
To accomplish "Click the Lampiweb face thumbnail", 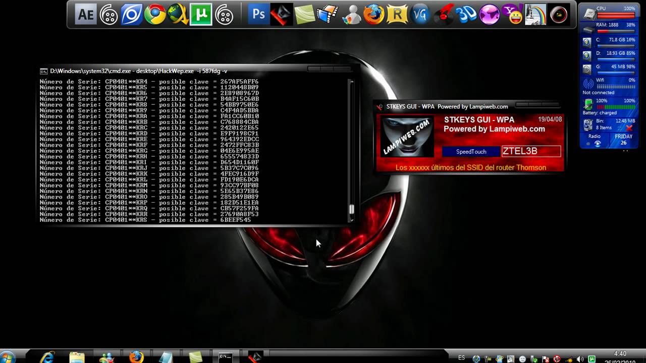I will [407, 137].
